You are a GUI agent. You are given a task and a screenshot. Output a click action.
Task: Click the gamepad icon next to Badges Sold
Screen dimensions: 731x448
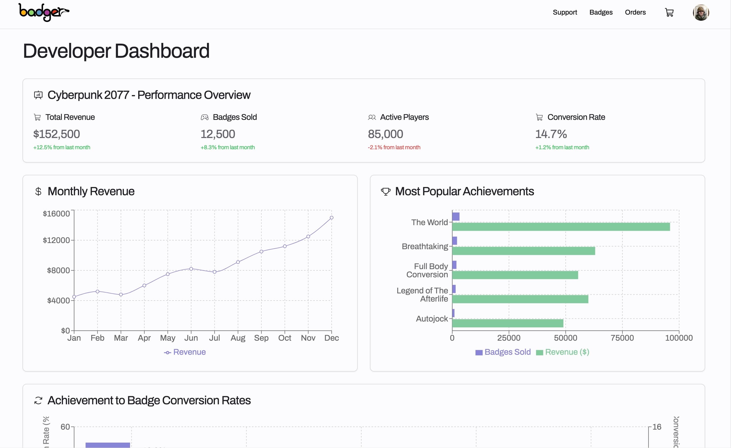204,118
